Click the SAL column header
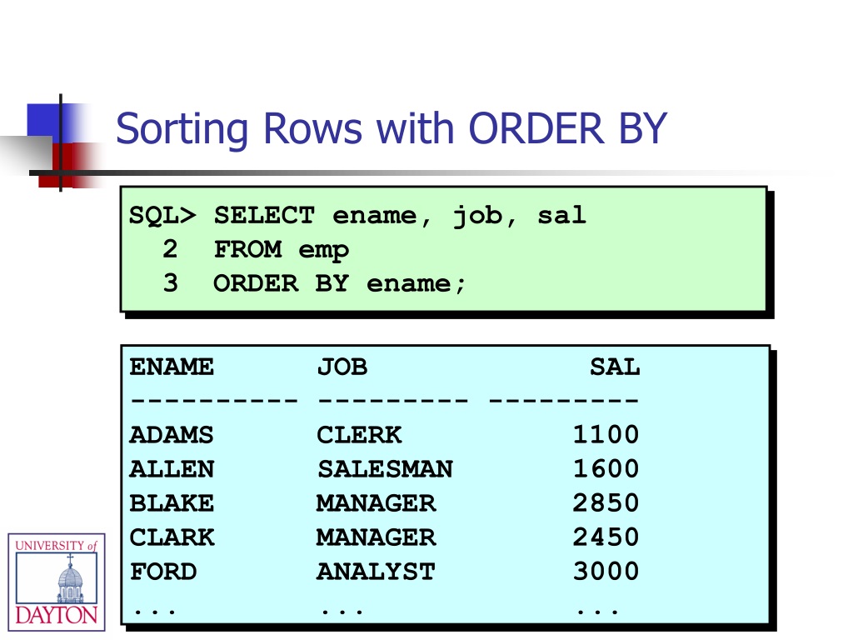This screenshot has width=853, height=640. click(x=615, y=367)
